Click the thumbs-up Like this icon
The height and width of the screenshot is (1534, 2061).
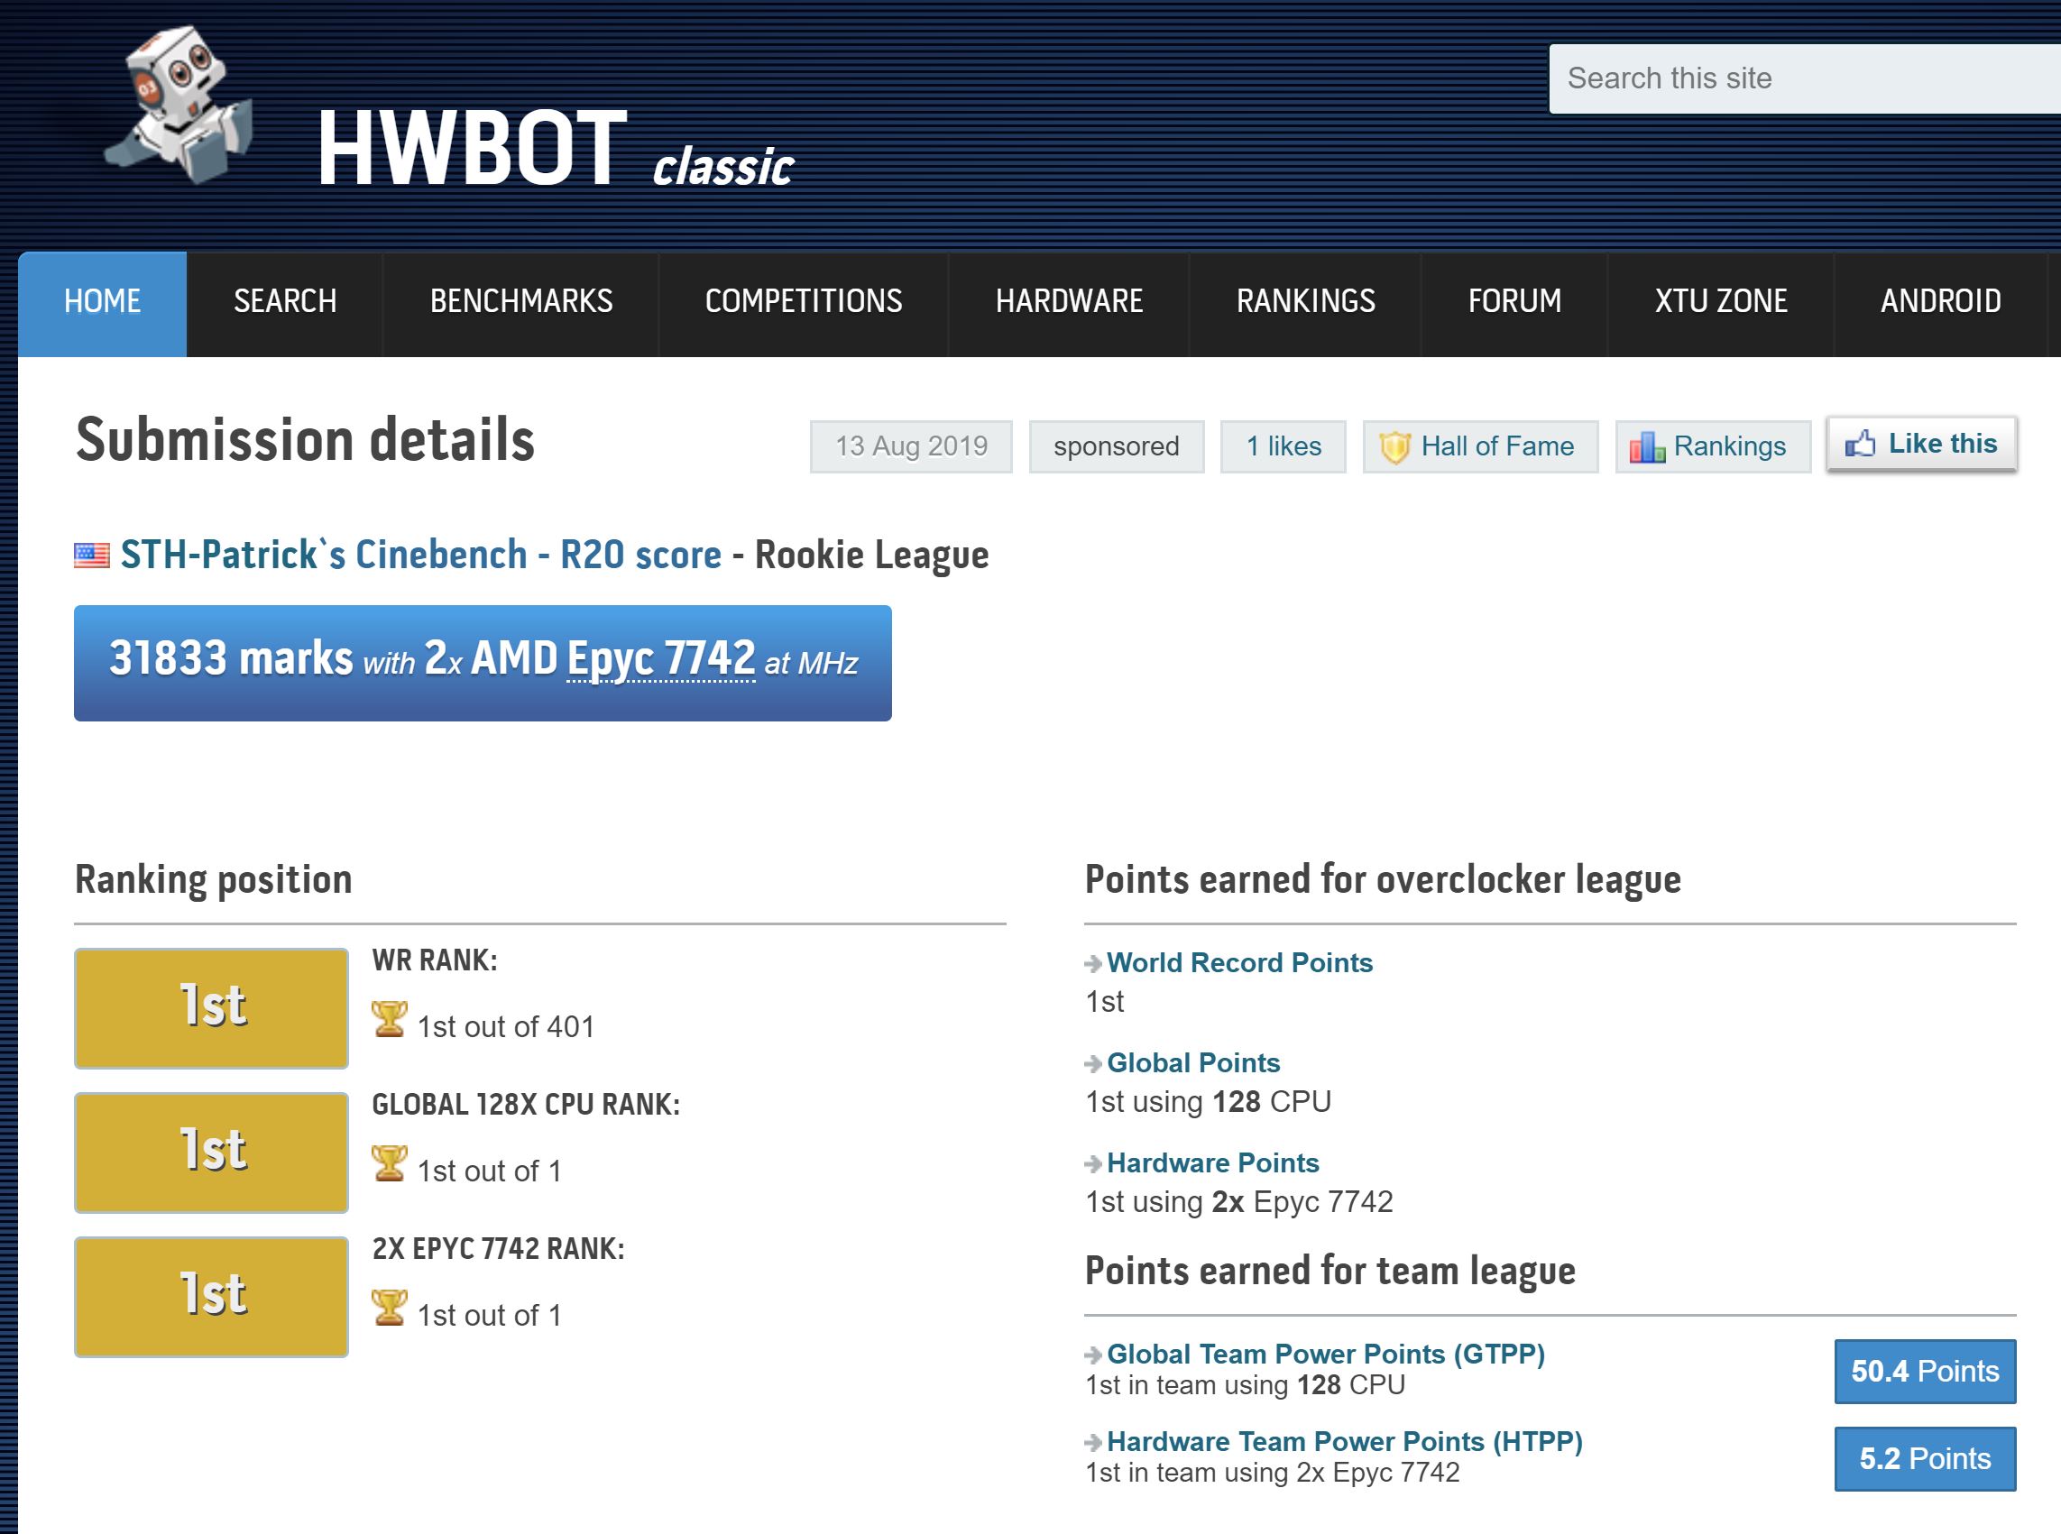tap(1861, 444)
